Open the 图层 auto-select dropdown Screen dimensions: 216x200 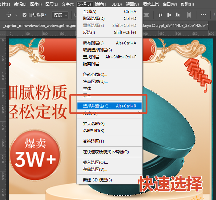click(60, 15)
